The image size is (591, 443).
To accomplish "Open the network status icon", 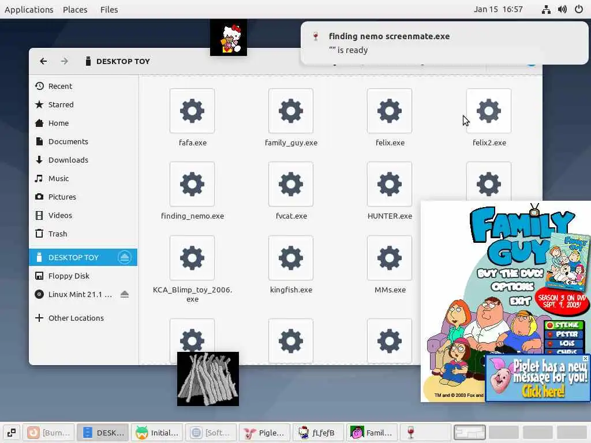I will point(546,9).
